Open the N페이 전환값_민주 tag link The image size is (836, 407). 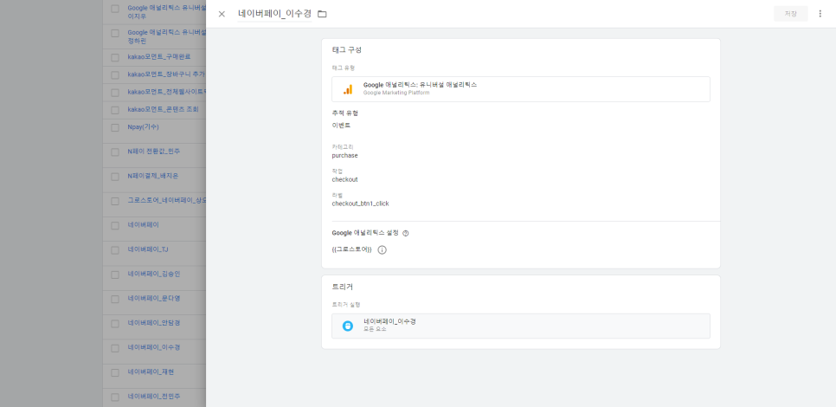point(153,152)
